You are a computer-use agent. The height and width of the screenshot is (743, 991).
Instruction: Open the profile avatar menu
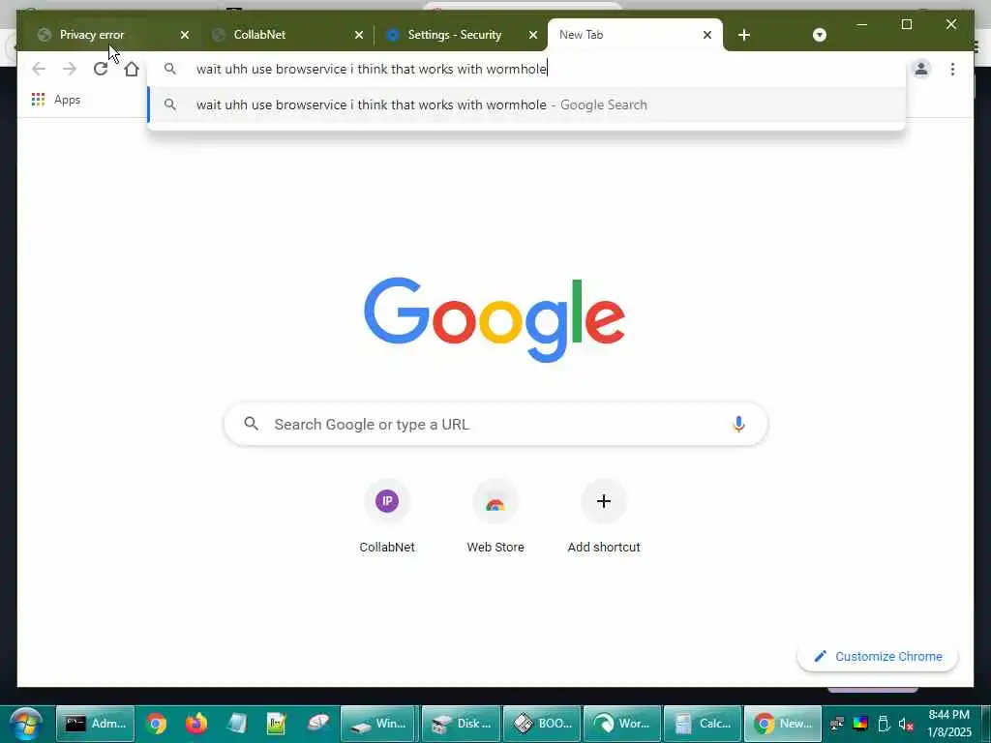click(921, 69)
